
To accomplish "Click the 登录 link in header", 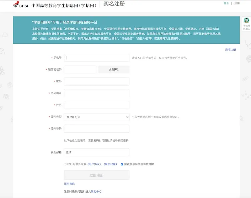I will (226, 3).
